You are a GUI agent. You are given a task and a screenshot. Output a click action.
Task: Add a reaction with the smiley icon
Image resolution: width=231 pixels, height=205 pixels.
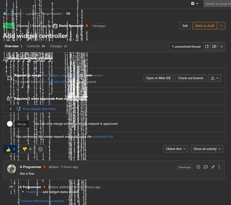[x=40, y=149]
